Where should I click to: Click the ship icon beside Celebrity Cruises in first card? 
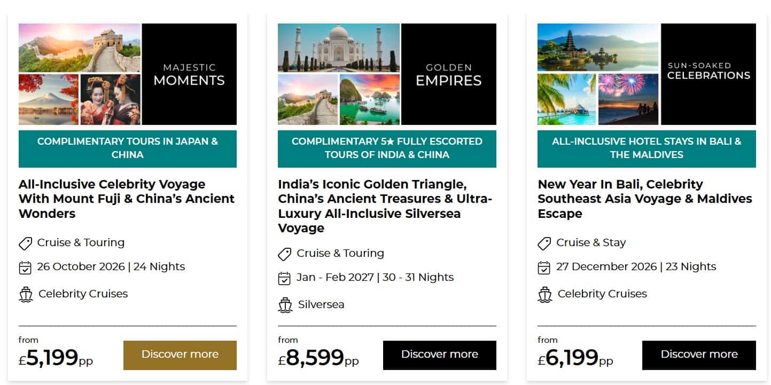(26, 295)
